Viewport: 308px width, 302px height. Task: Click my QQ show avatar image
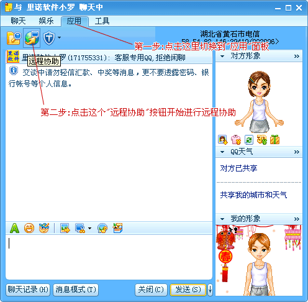259,260
